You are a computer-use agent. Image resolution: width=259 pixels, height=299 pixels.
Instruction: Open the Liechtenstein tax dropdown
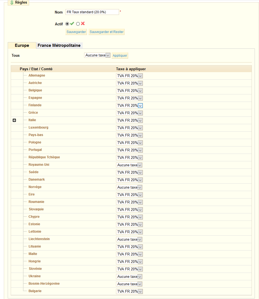(x=129, y=240)
